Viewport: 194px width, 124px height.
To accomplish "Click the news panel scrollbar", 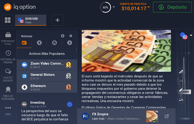I will pyautogui.click(x=76, y=49).
